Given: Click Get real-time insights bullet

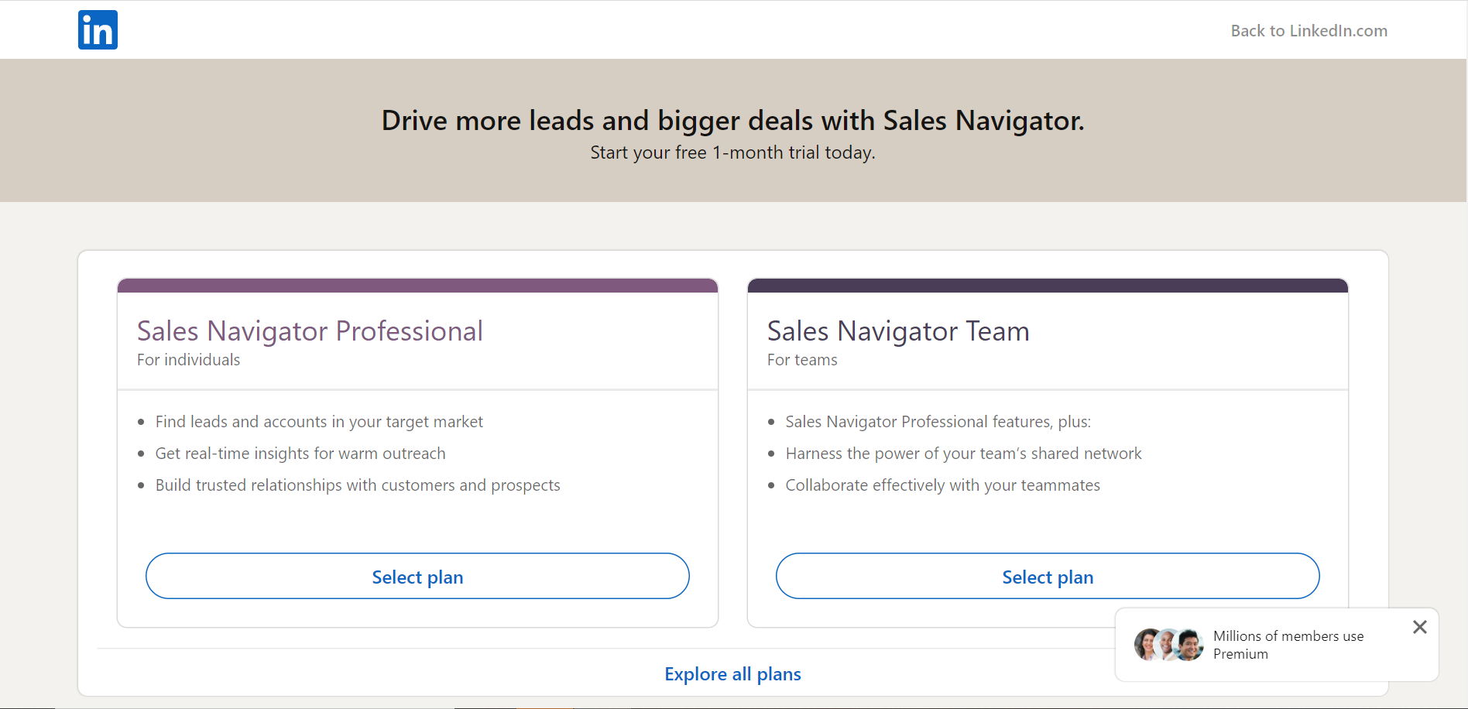Looking at the screenshot, I should click(x=300, y=454).
